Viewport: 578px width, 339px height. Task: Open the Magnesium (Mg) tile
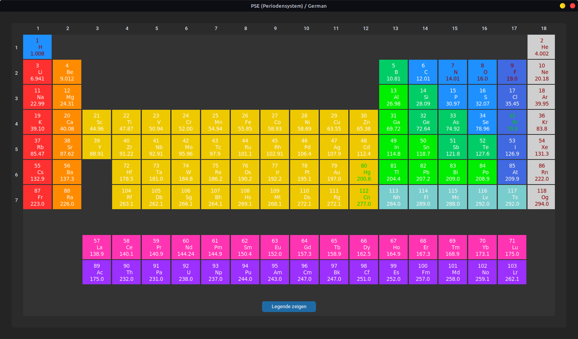pos(67,97)
